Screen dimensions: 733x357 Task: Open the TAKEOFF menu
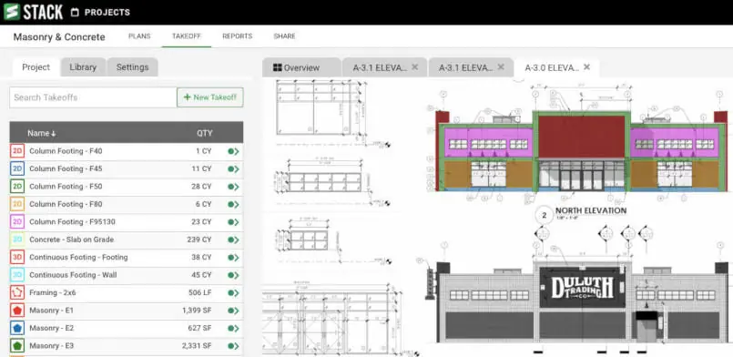pyautogui.click(x=187, y=36)
